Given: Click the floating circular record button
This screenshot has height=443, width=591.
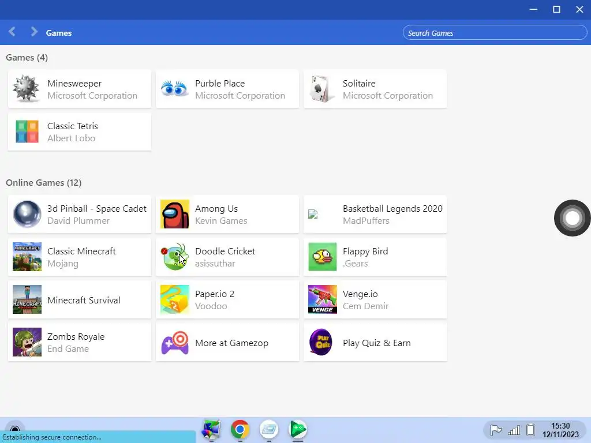Looking at the screenshot, I should tap(572, 217).
